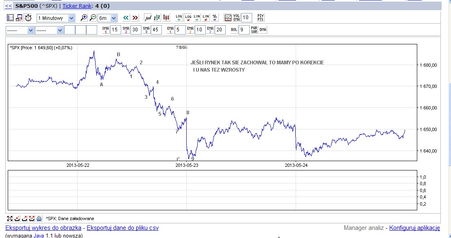This screenshot has height=238, width=451.
Task: Toggle the PIV PTS pivot points button
Action: pyautogui.click(x=260, y=18)
